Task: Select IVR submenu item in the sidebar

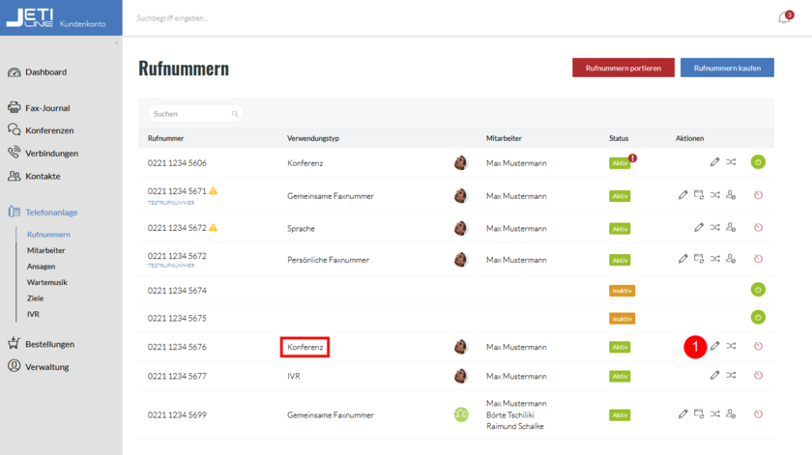Action: 33,314
